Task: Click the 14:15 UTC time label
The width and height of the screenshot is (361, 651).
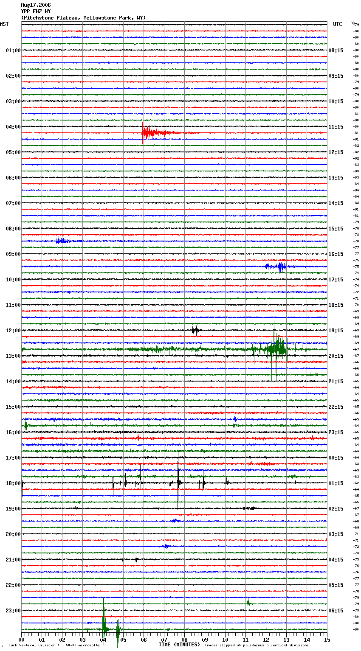Action: (x=336, y=203)
